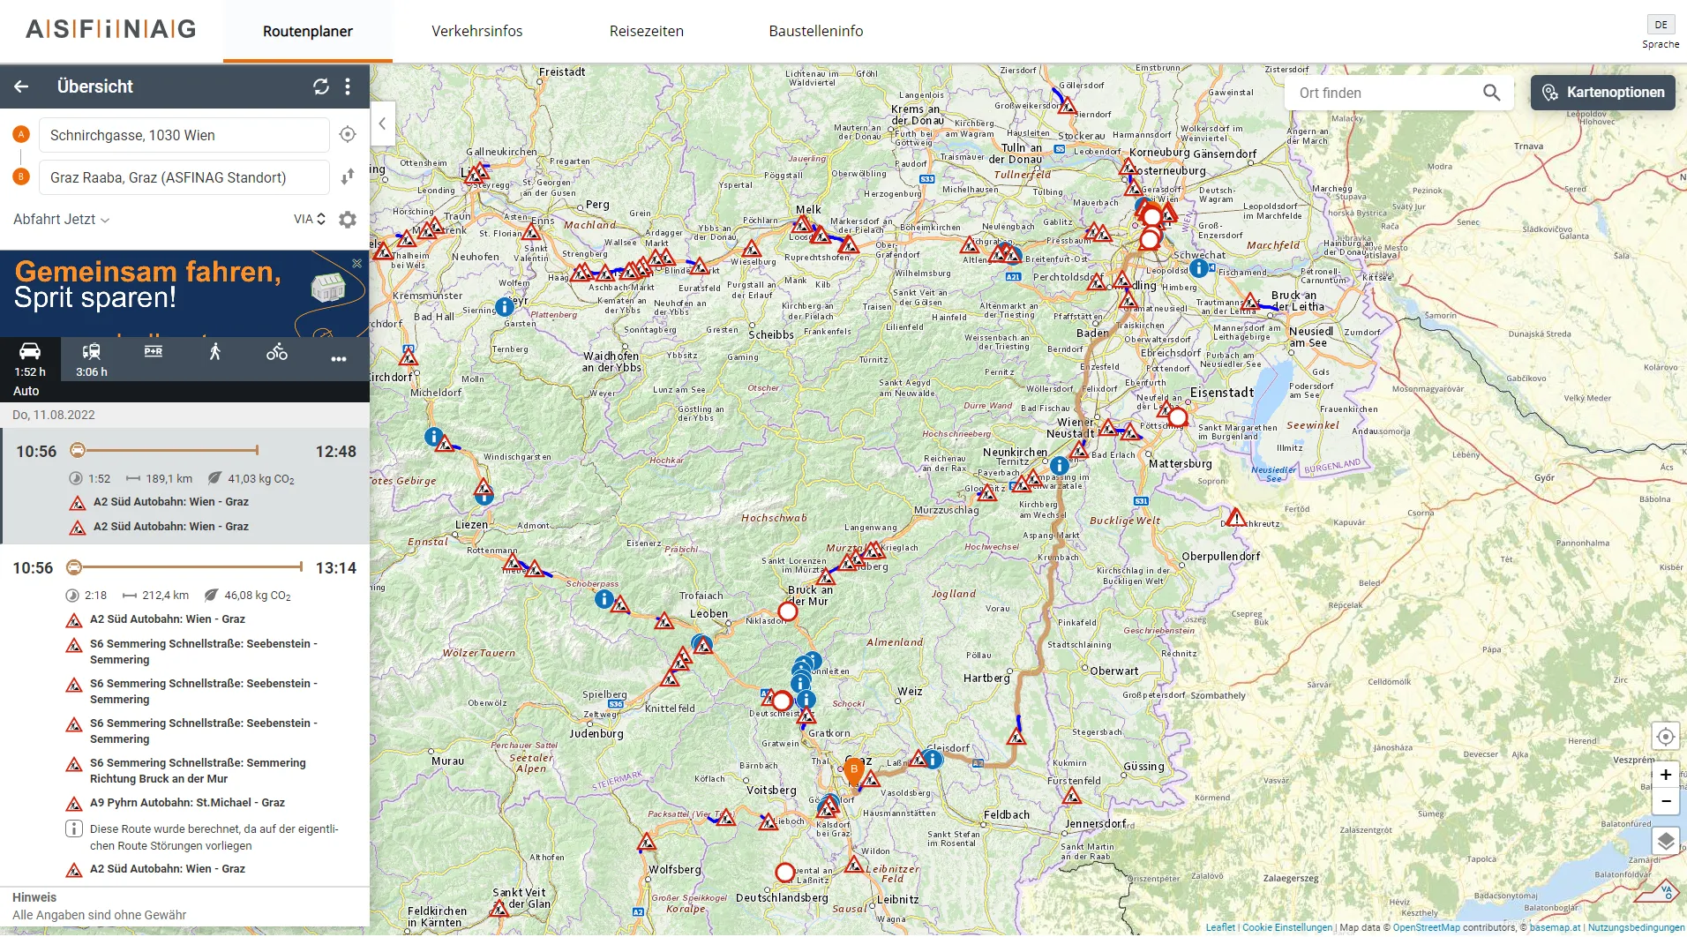This screenshot has height=937, width=1687.
Task: Click the Kartenoptionen button
Action: [1602, 93]
